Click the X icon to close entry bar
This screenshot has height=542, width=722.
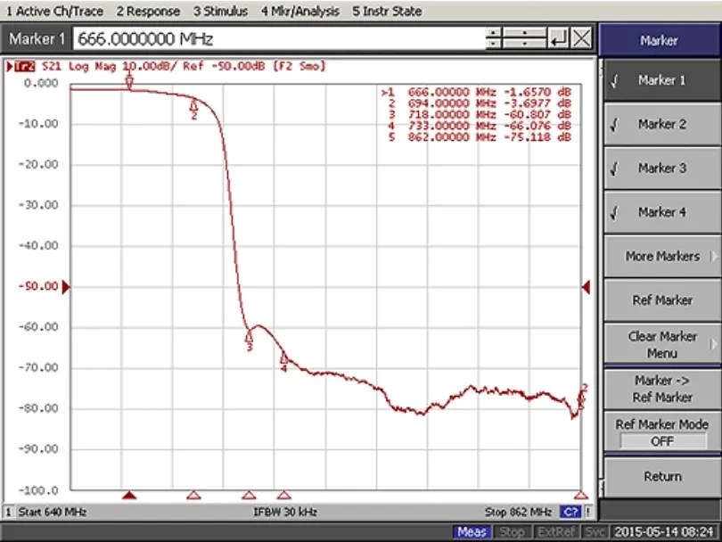[581, 38]
